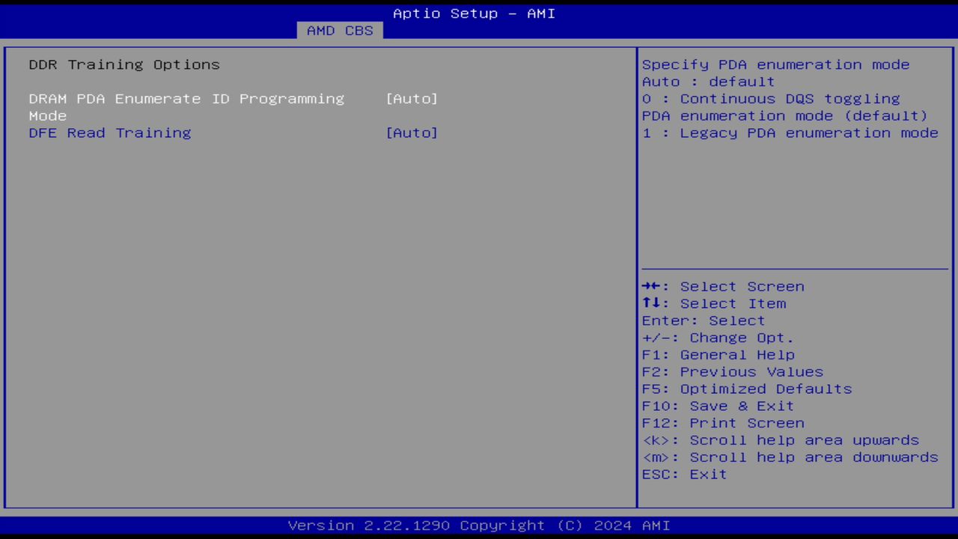Click '1 : Legacy PDA enumeration mode' line
The height and width of the screenshot is (539, 958).
coord(790,133)
